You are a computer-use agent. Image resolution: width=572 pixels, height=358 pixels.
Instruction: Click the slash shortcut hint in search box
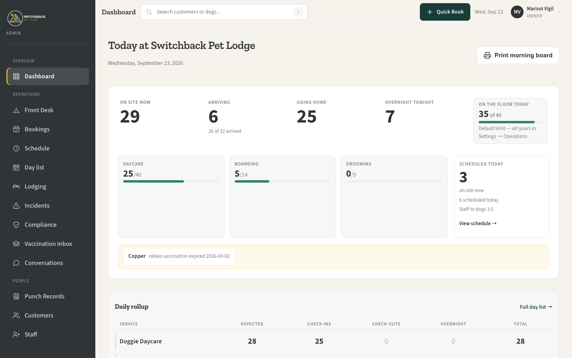[298, 12]
